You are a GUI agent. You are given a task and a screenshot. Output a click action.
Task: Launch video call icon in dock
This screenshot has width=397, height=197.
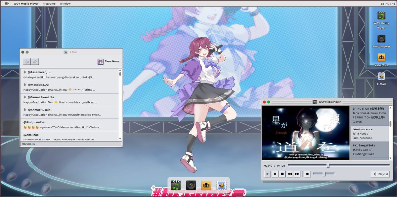[x=206, y=185]
